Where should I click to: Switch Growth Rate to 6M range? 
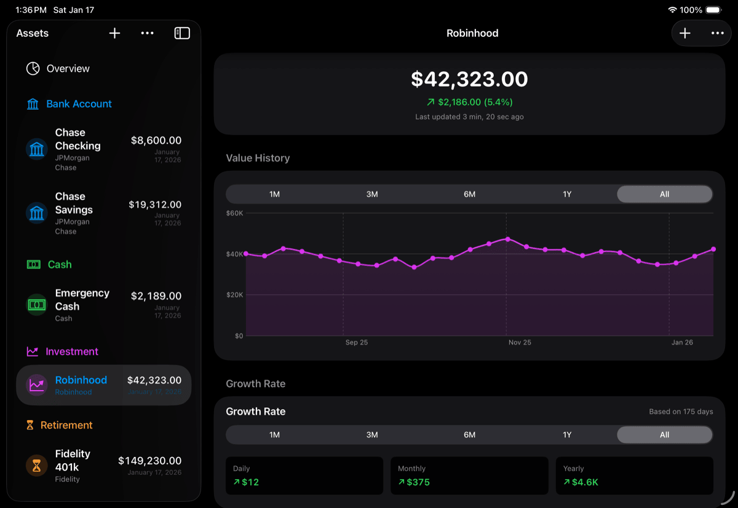[469, 434]
